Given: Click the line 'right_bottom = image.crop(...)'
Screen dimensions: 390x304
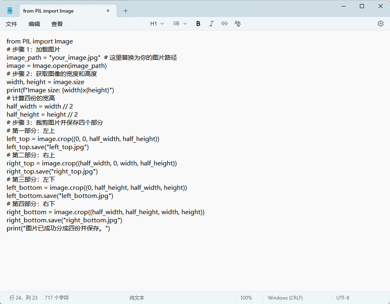Looking at the screenshot, I should tap(106, 212).
